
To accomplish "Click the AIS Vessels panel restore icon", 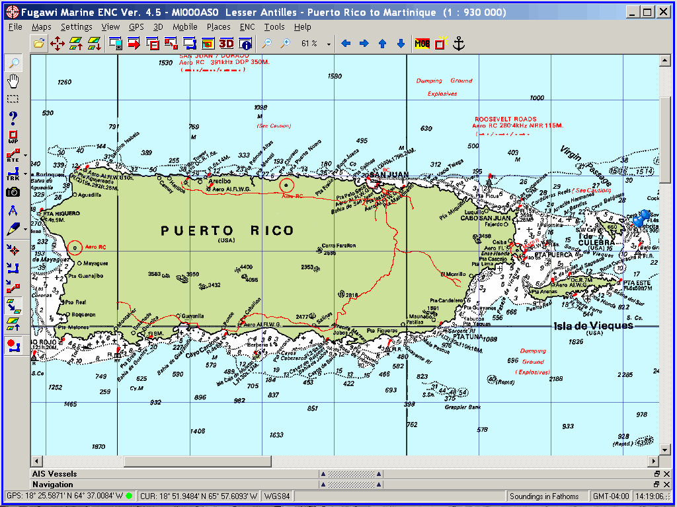I will point(657,473).
